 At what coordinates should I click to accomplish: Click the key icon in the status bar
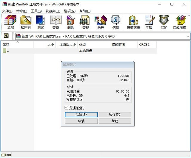tap(9, 155)
